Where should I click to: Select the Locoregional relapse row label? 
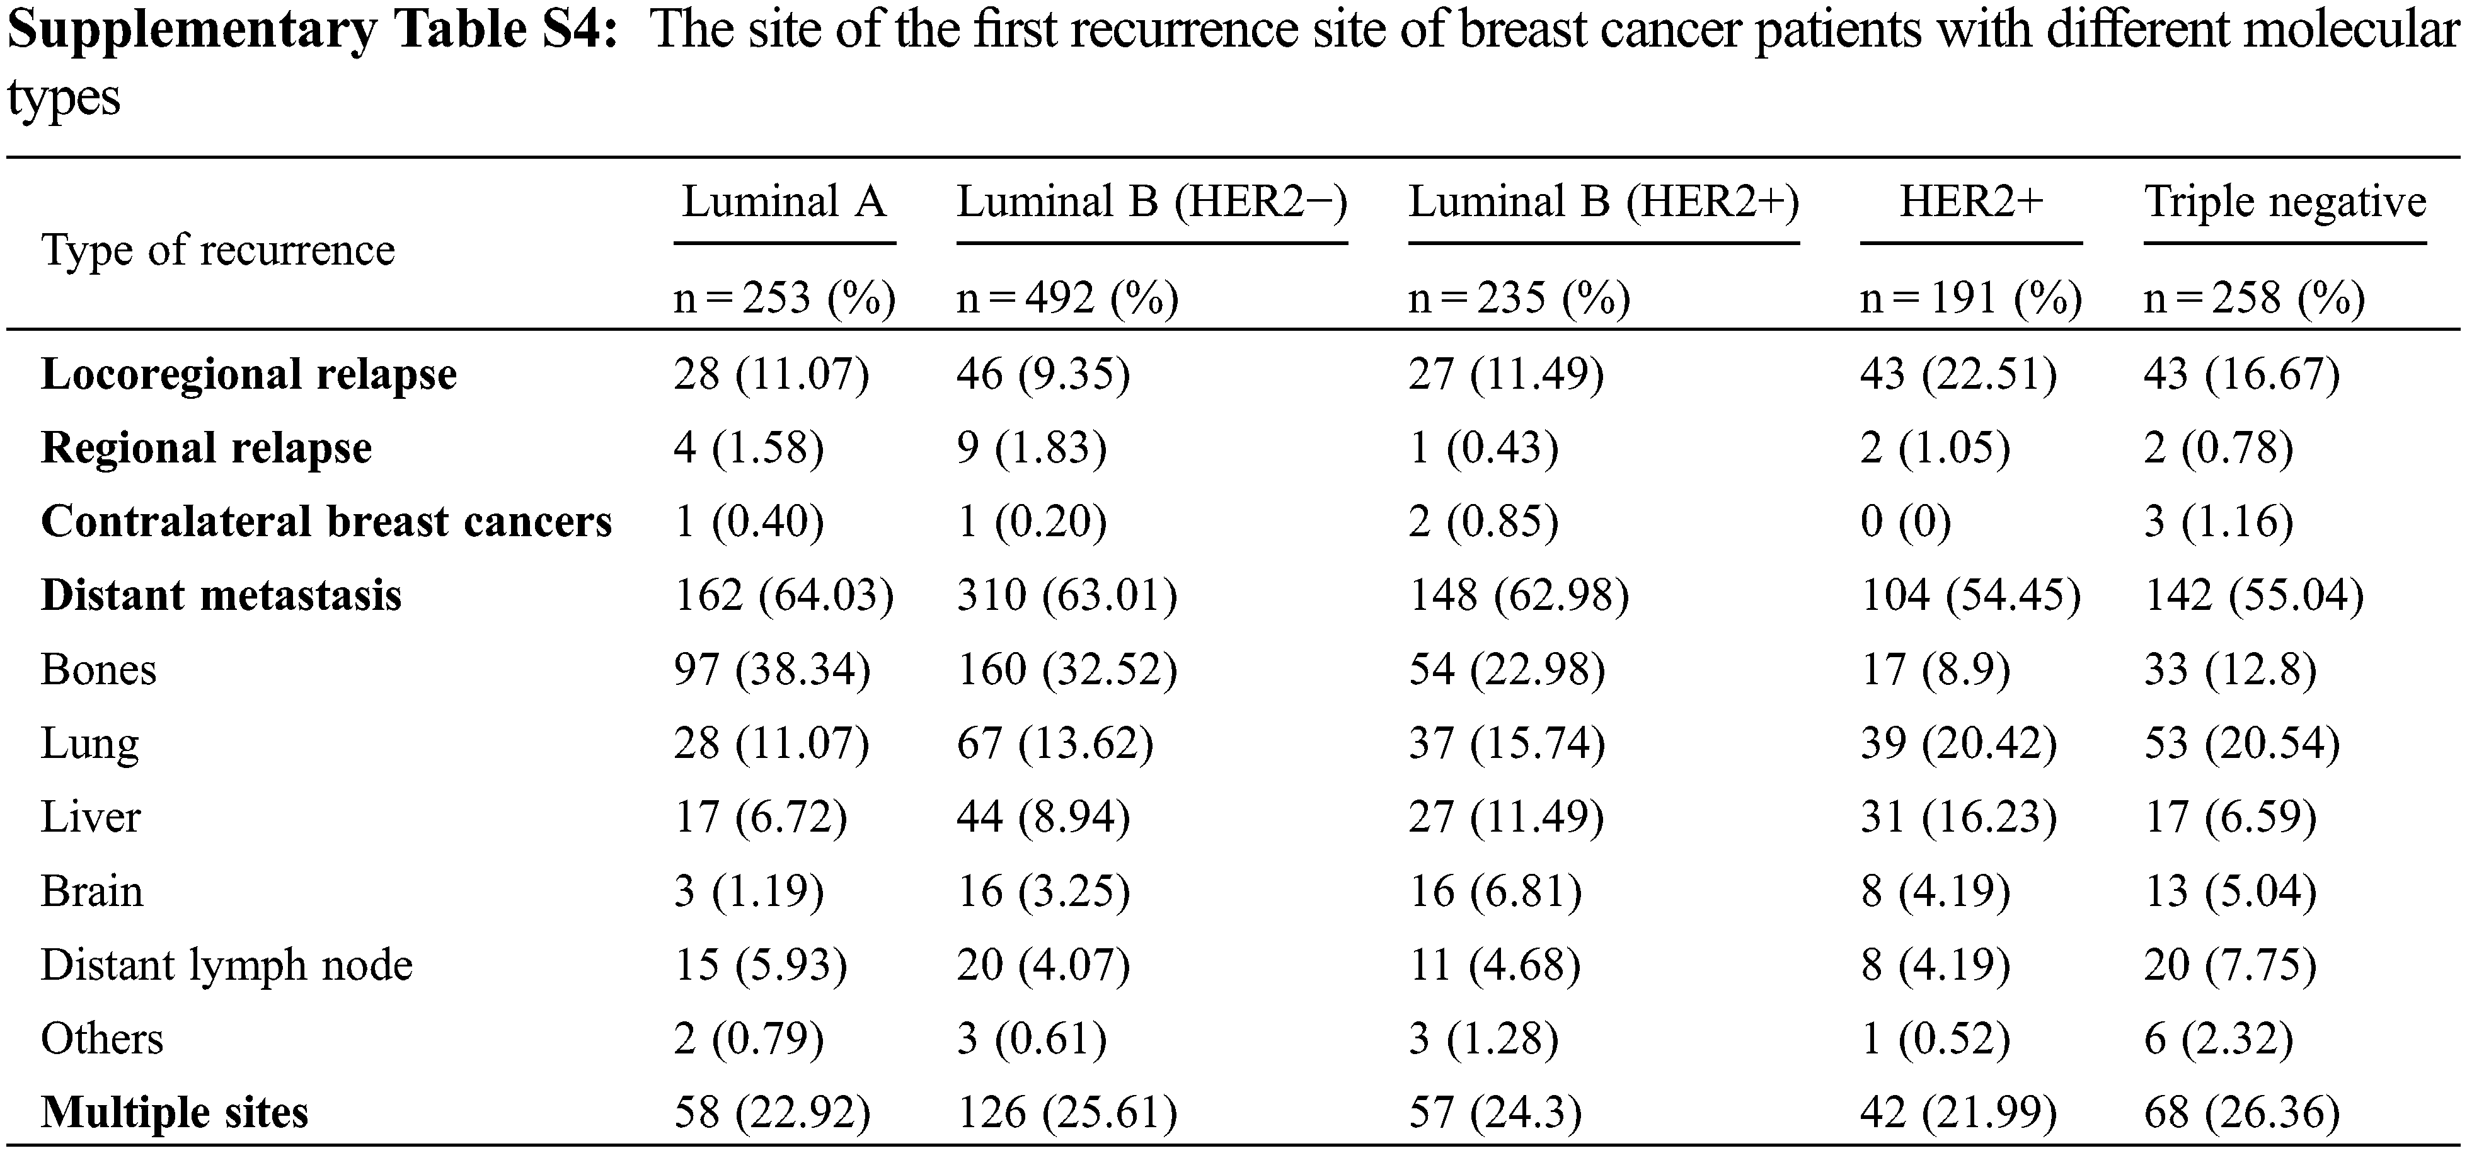(x=249, y=374)
